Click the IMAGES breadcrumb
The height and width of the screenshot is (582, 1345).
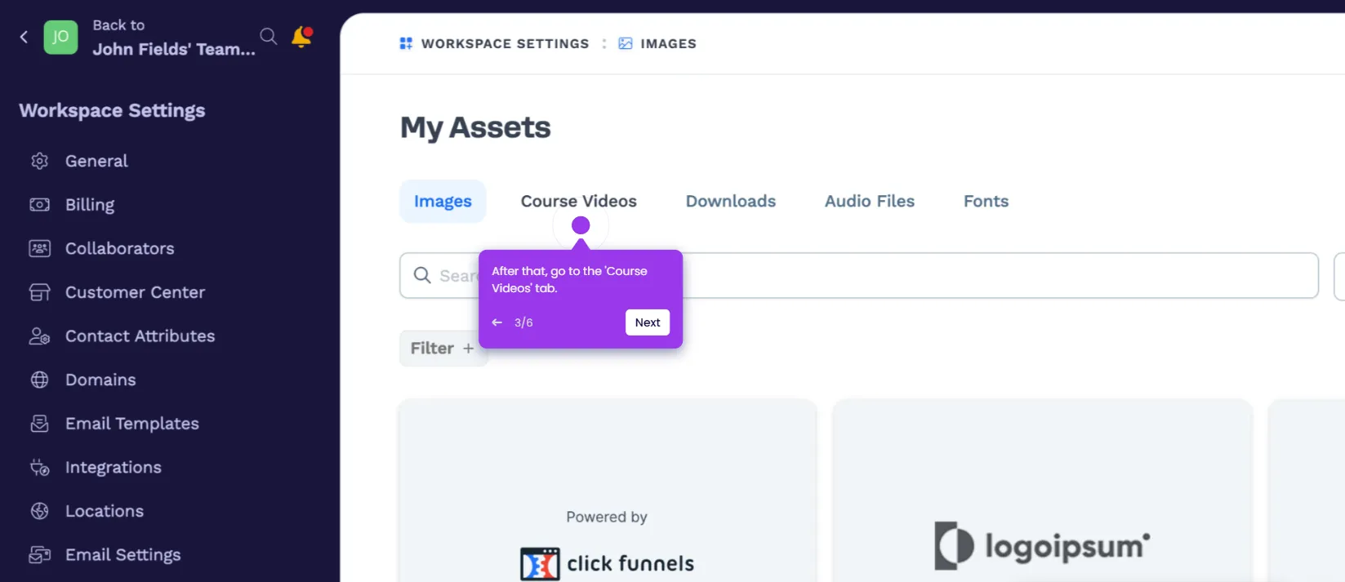click(x=668, y=43)
